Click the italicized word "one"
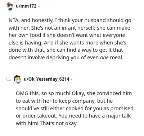Screen dimensions: 144x136 (104, 58)
